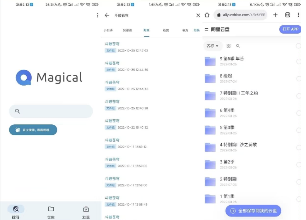Open the 搜寻 search tab in bottom navigation
The height and width of the screenshot is (220, 306).
tap(16, 212)
